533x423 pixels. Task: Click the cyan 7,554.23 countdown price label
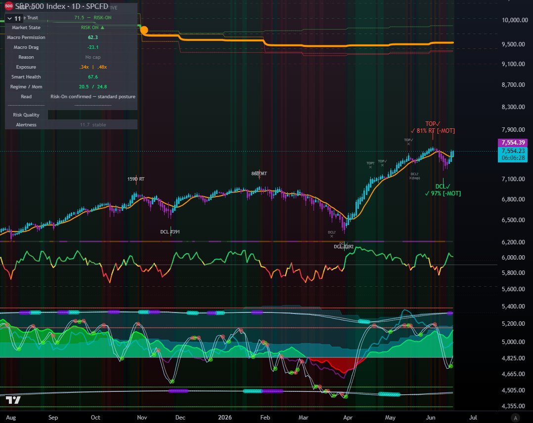513,154
